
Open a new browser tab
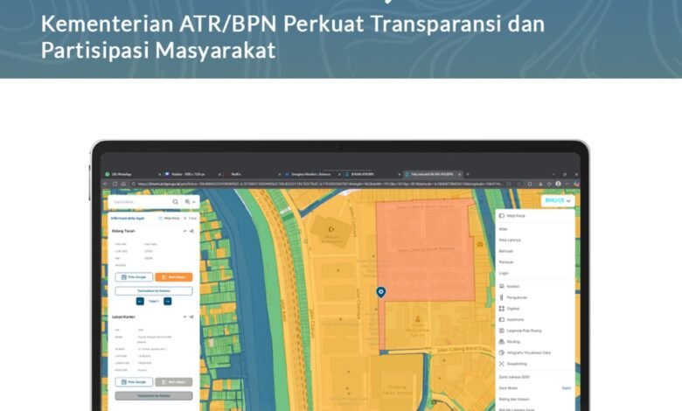[x=468, y=174]
